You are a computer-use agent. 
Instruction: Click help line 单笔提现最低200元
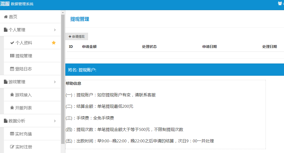pos(99,106)
